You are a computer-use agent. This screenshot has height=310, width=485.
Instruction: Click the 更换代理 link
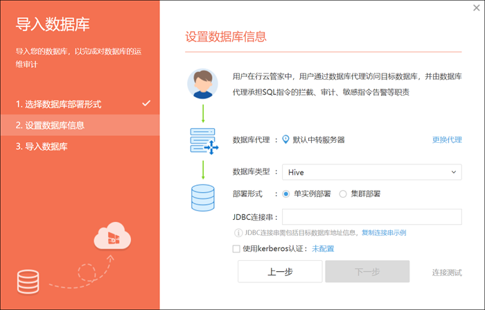[x=447, y=139]
